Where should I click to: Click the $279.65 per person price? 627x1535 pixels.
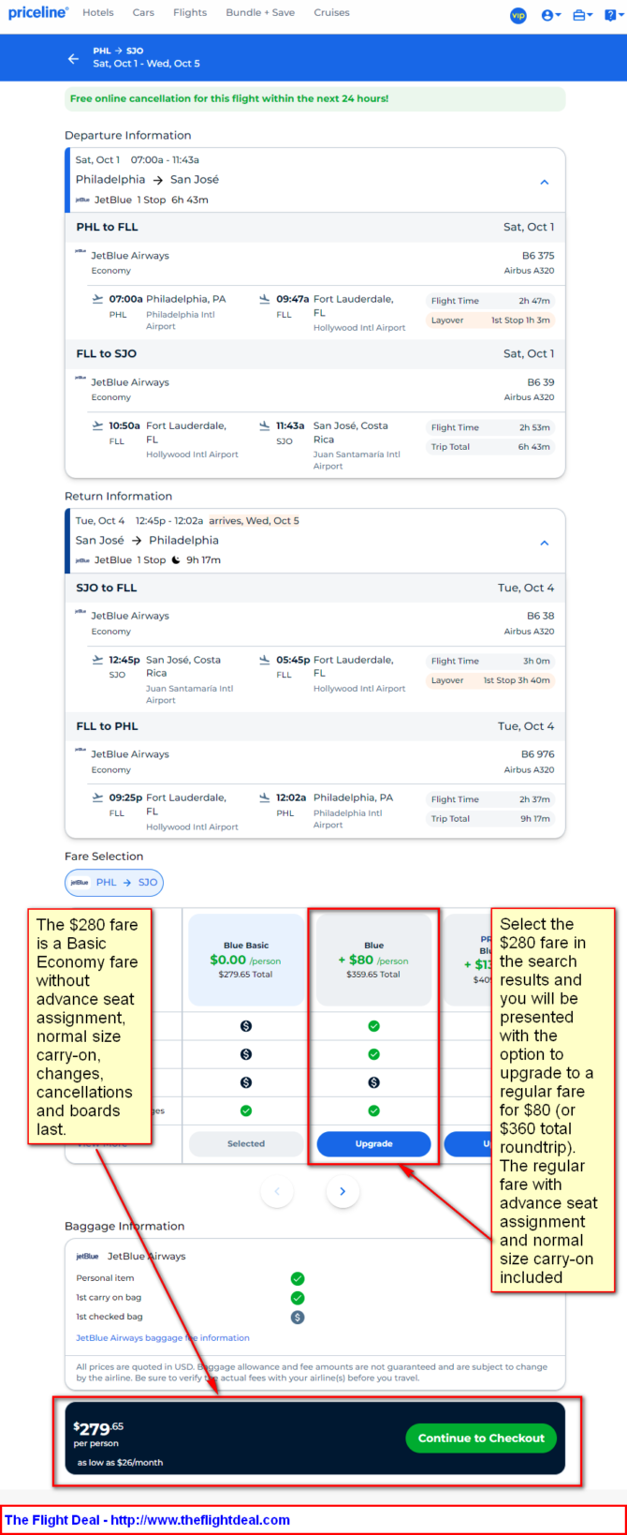[98, 1429]
